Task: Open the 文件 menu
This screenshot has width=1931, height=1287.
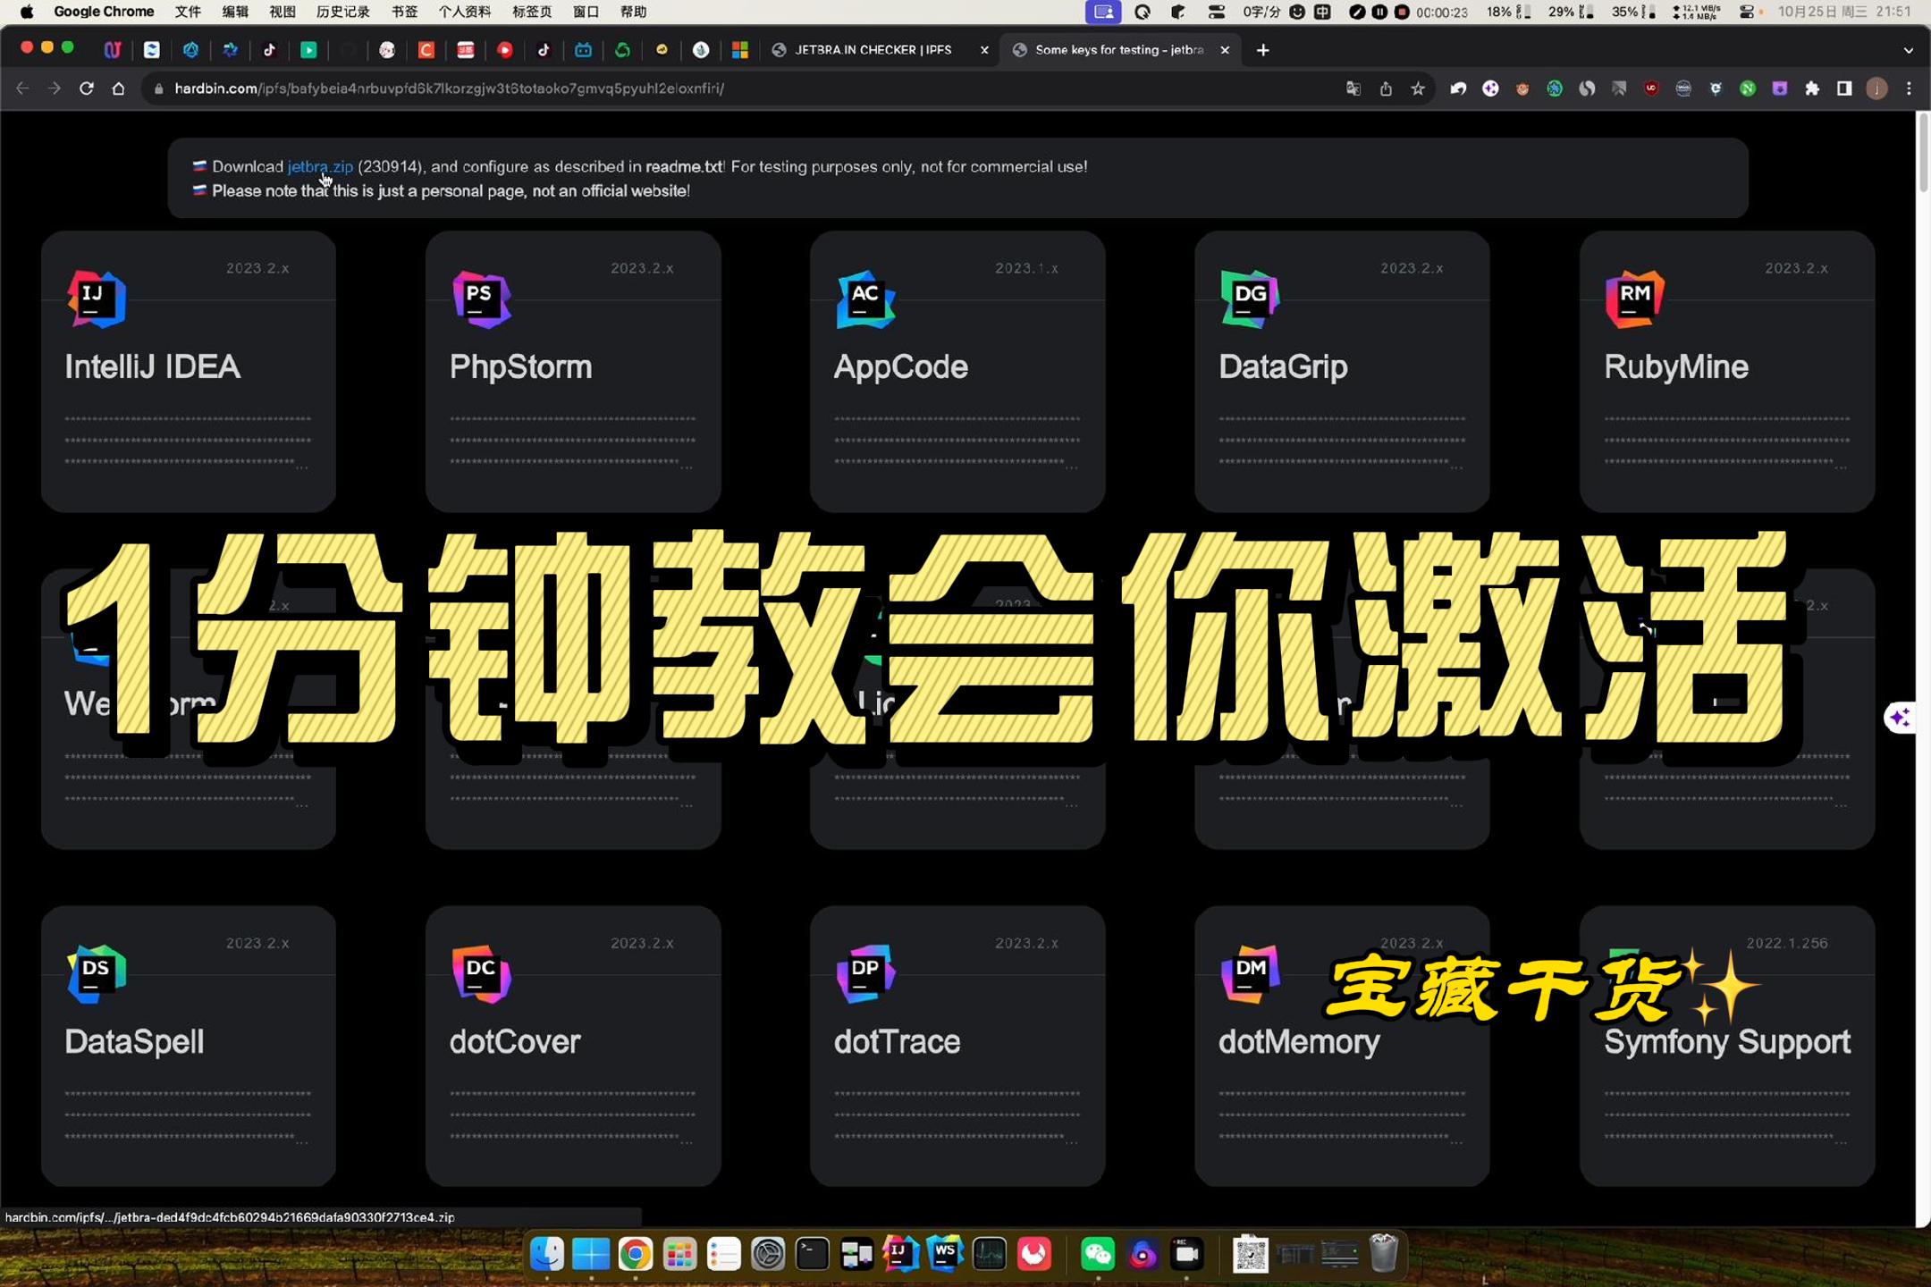Action: click(x=188, y=12)
